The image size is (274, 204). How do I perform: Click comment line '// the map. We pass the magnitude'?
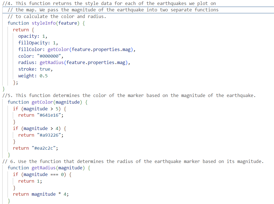[113, 10]
